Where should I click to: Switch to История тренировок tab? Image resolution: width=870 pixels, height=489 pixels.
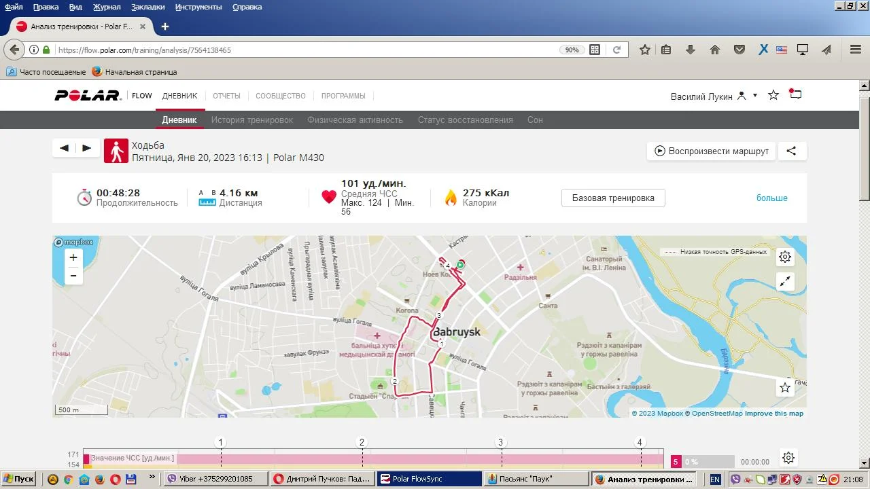[251, 120]
